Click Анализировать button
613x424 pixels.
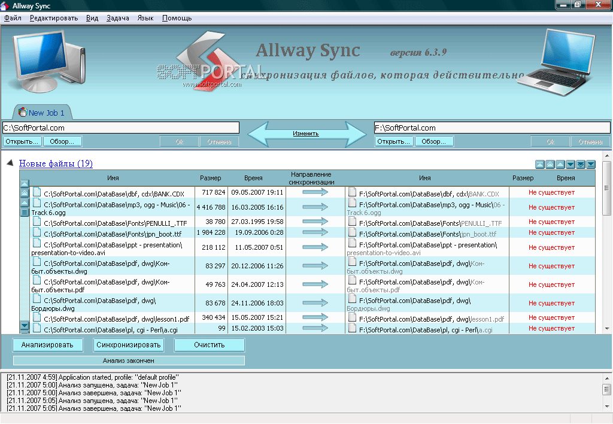pos(47,345)
